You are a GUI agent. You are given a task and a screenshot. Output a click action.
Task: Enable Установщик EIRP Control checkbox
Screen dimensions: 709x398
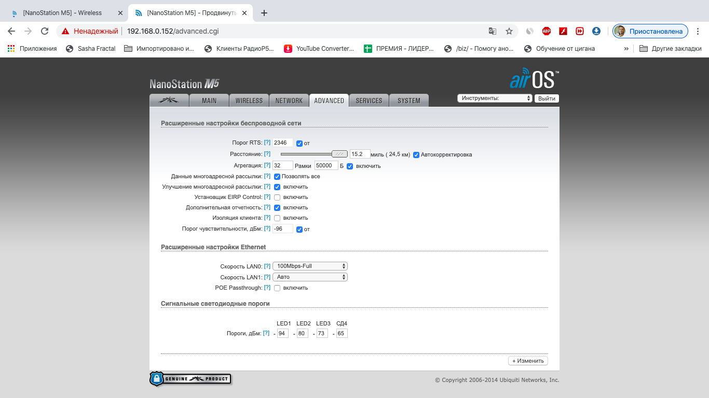[x=277, y=197]
